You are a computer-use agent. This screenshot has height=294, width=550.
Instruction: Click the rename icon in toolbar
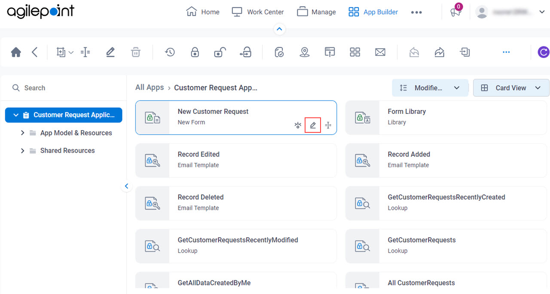point(86,52)
